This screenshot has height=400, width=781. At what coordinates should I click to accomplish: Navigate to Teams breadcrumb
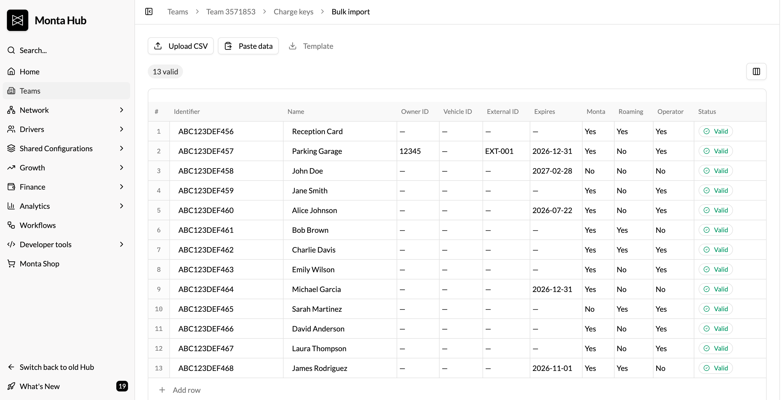click(x=178, y=11)
